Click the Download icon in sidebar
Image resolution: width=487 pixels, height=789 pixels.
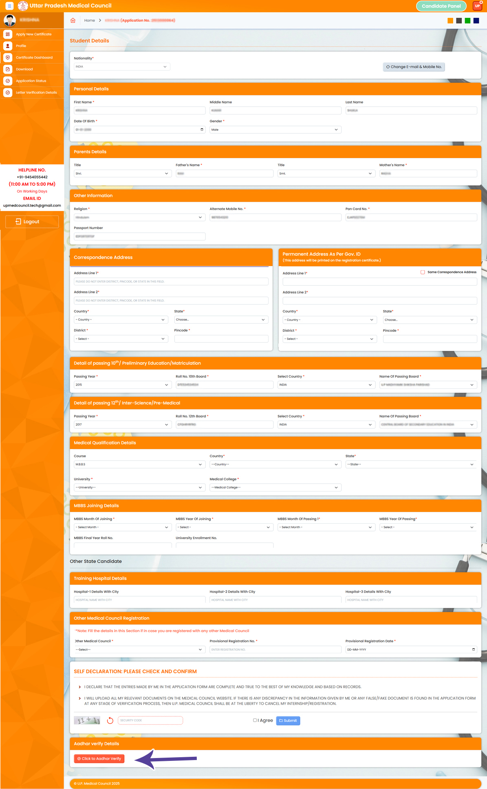pyautogui.click(x=8, y=69)
